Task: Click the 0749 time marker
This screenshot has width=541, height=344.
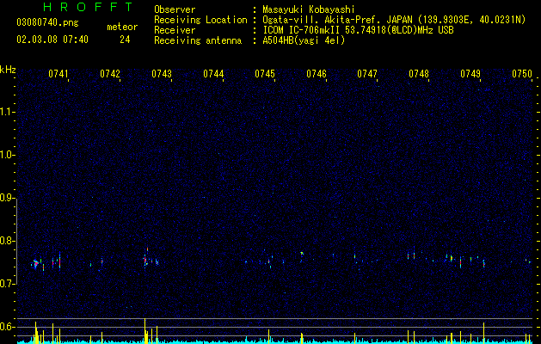Action: pos(470,74)
